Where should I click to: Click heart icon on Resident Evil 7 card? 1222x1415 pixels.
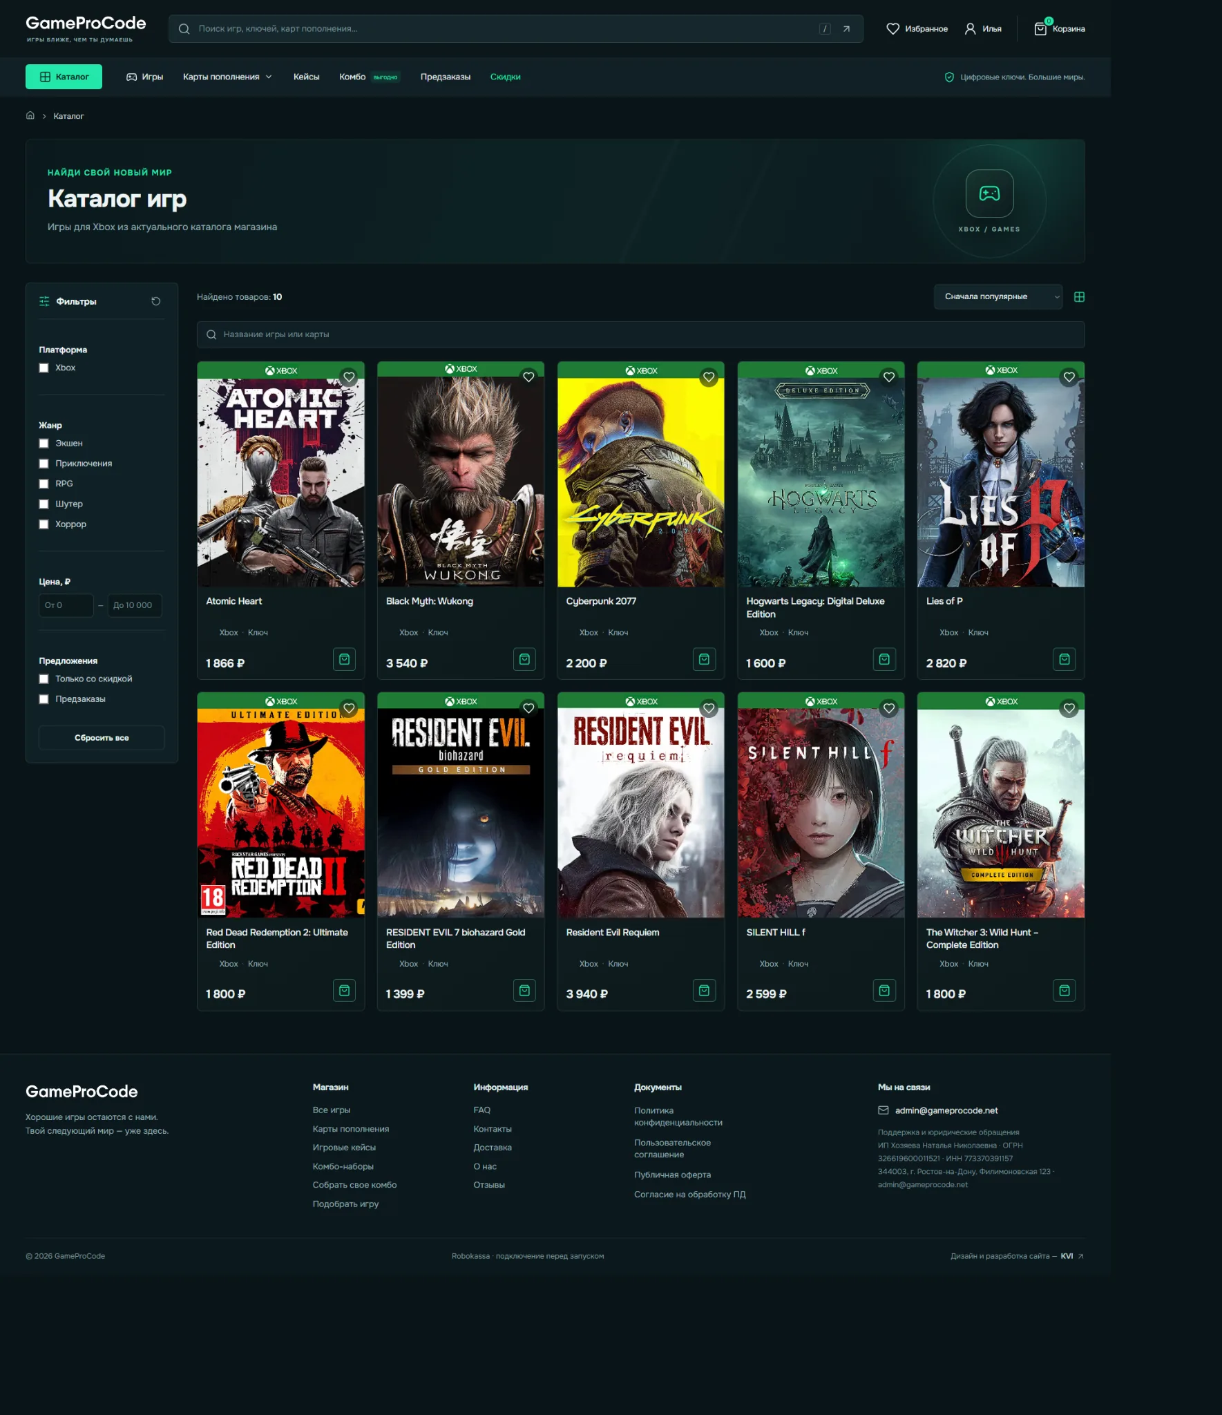(528, 708)
